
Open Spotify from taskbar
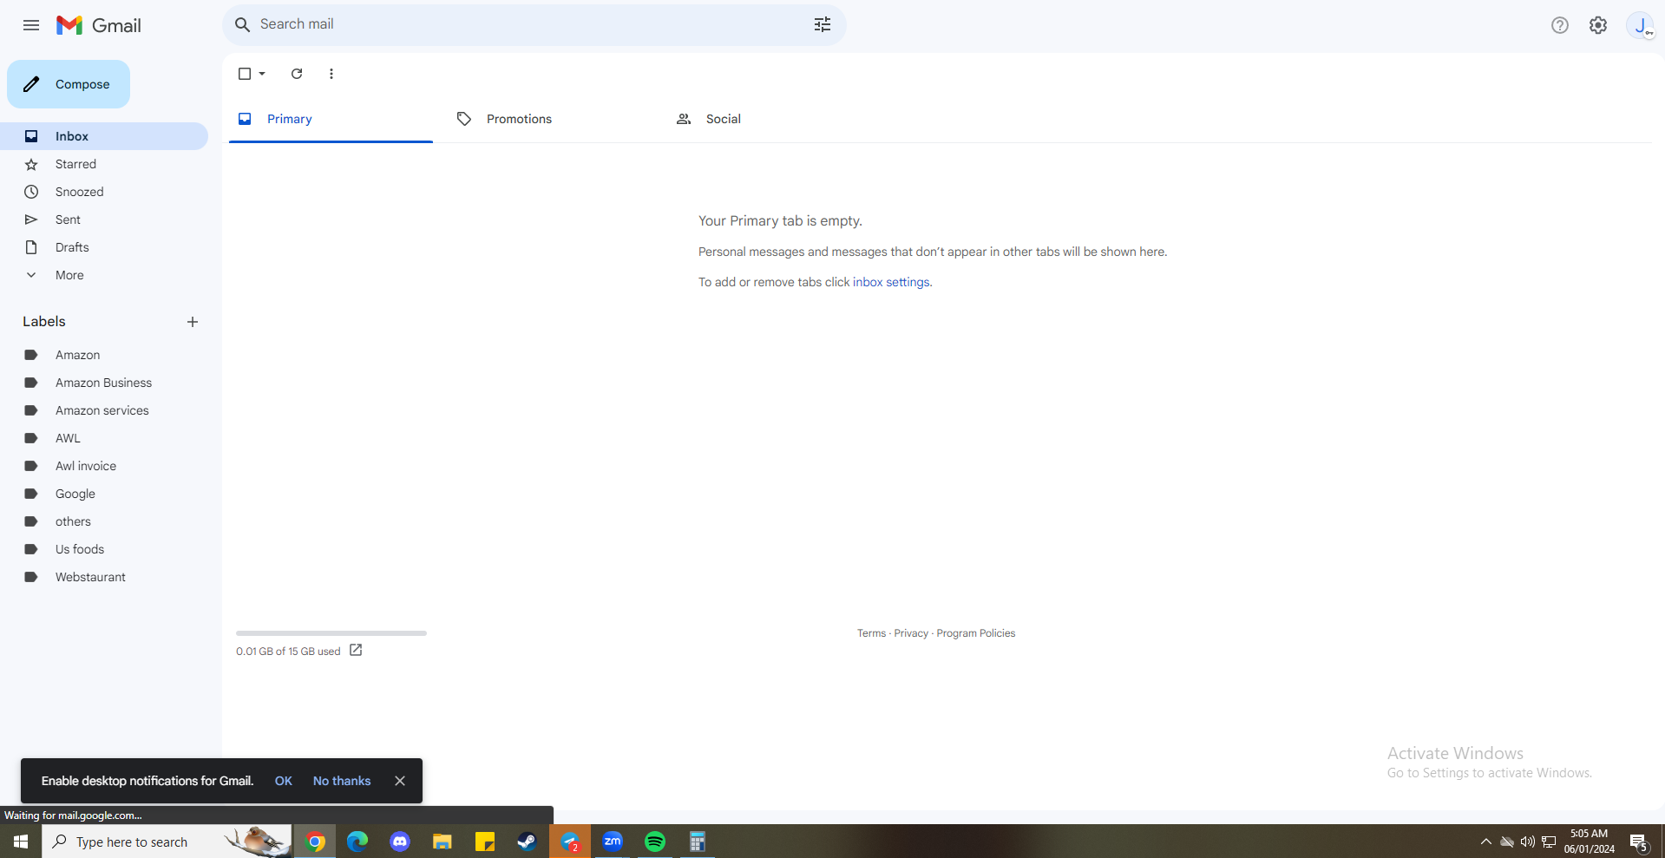(655, 842)
